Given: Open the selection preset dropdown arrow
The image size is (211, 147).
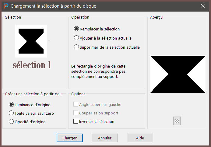Looking at the screenshot, I should [49, 41].
